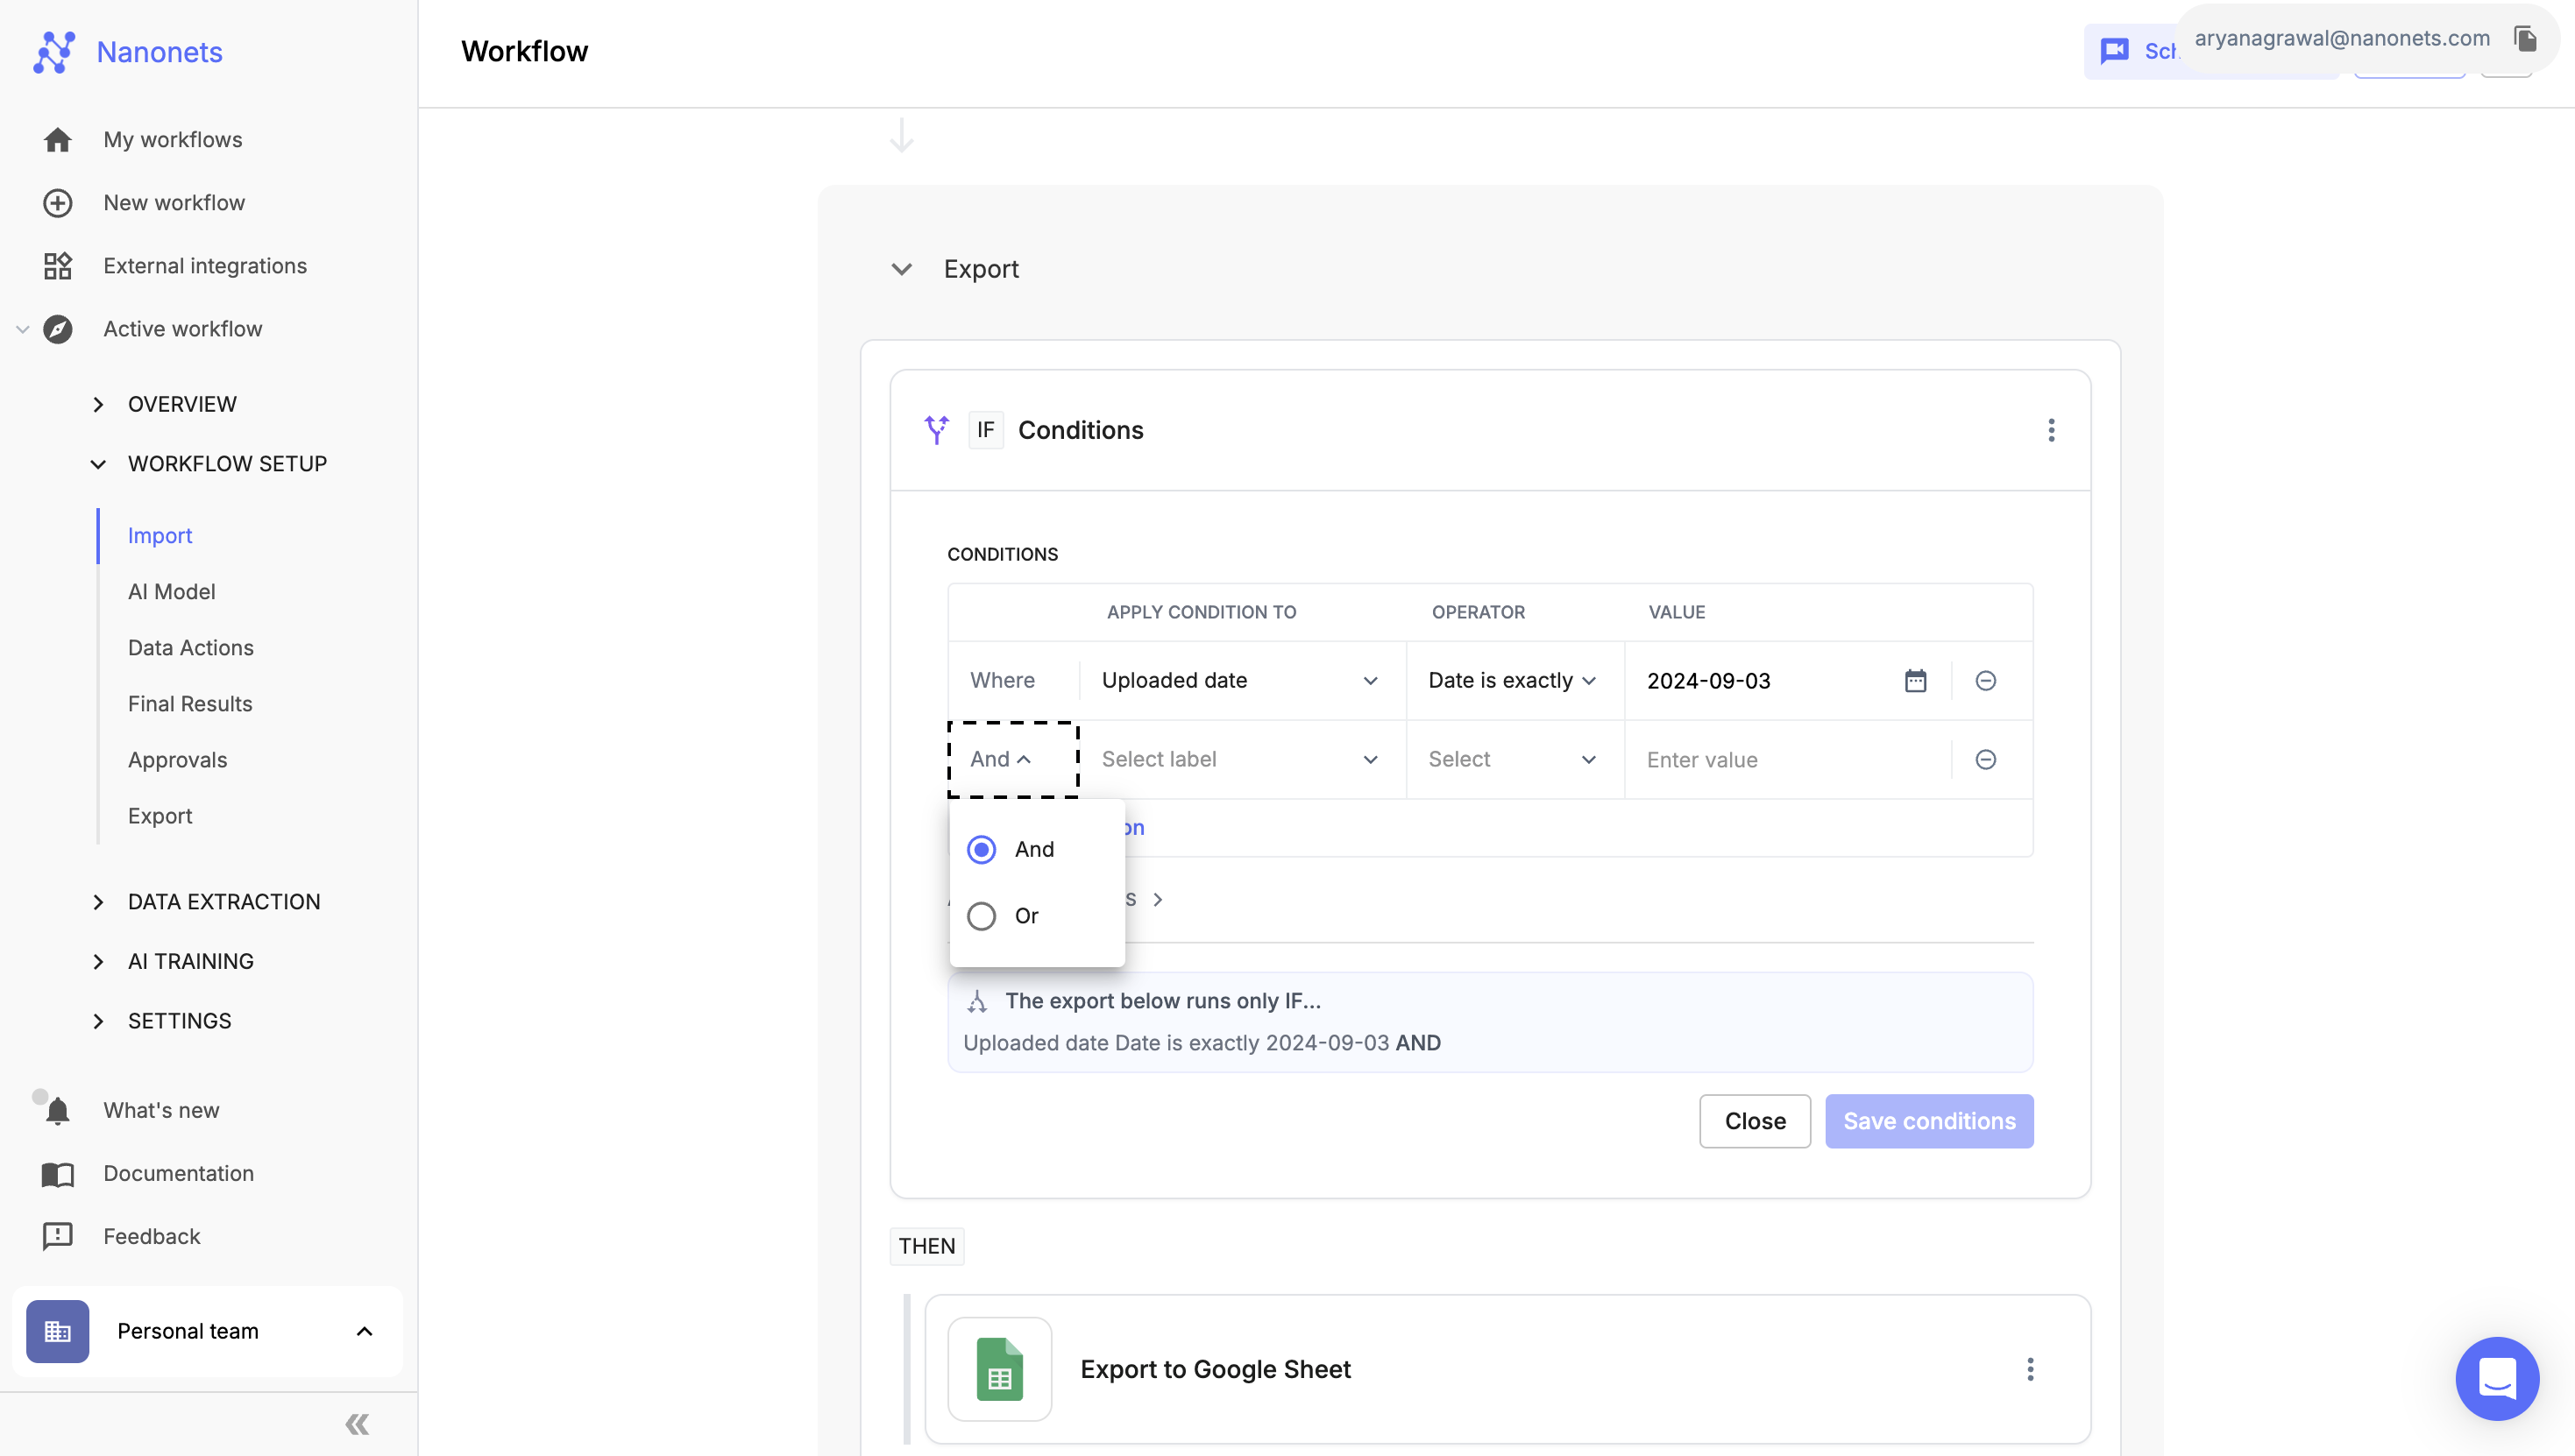2575x1456 pixels.
Task: Click Save conditions button
Action: 1929,1121
